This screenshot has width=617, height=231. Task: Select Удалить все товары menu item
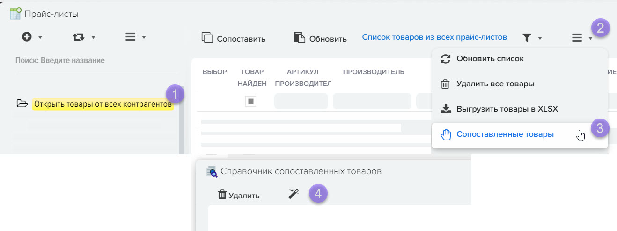[495, 84]
